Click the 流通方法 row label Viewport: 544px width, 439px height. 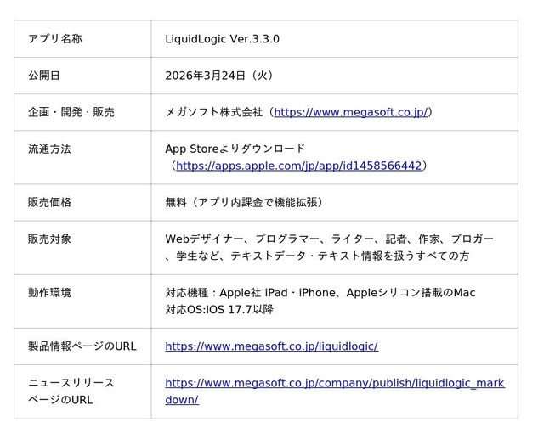(49, 149)
